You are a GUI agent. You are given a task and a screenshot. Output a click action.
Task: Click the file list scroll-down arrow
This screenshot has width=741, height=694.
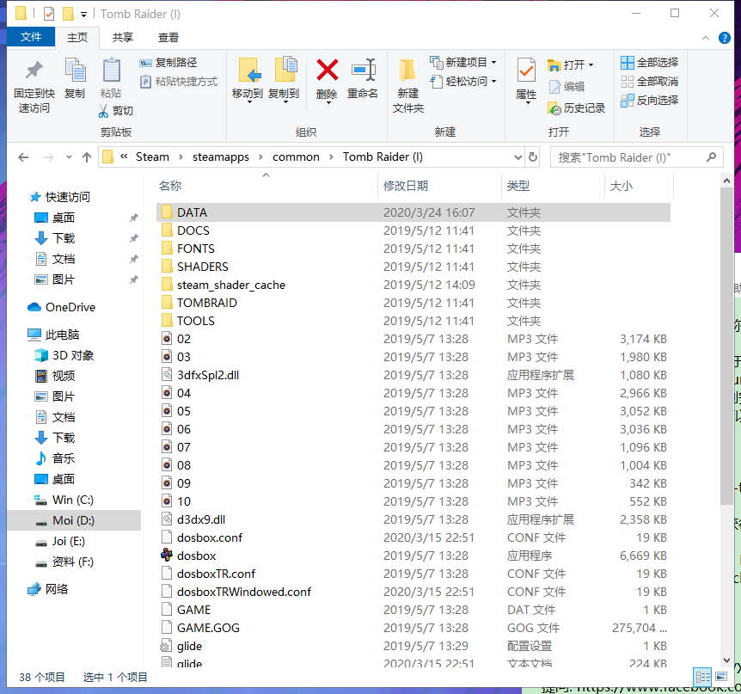tap(726, 660)
